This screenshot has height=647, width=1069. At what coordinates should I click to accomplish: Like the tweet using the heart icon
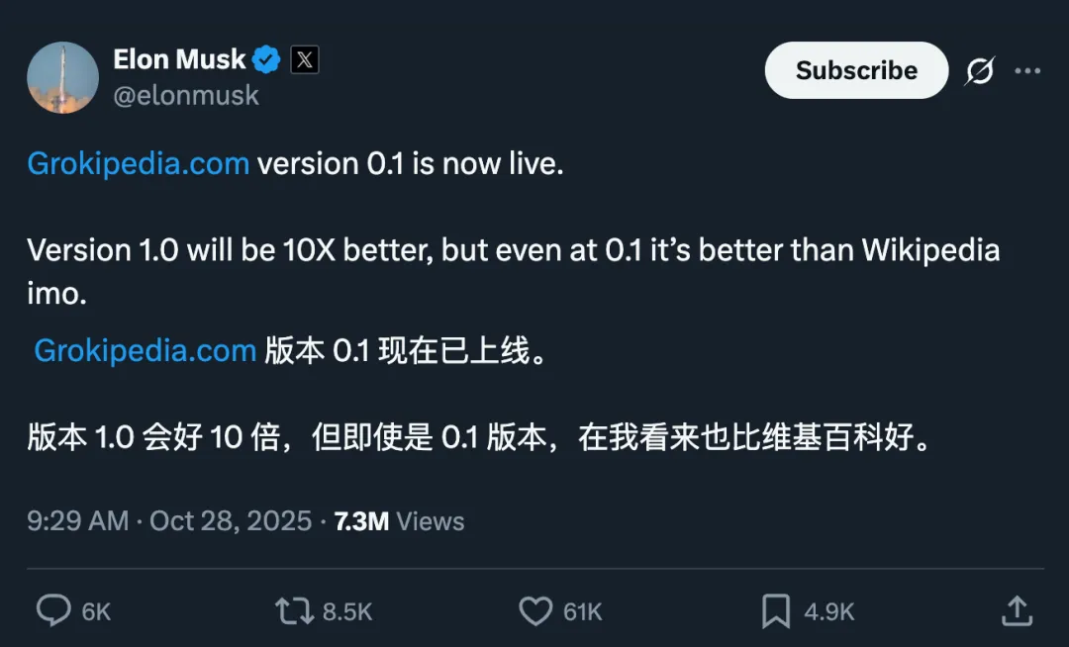tap(535, 611)
